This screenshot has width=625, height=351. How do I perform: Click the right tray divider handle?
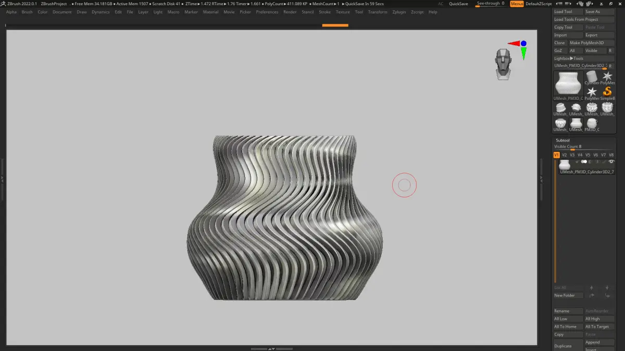(x=541, y=179)
